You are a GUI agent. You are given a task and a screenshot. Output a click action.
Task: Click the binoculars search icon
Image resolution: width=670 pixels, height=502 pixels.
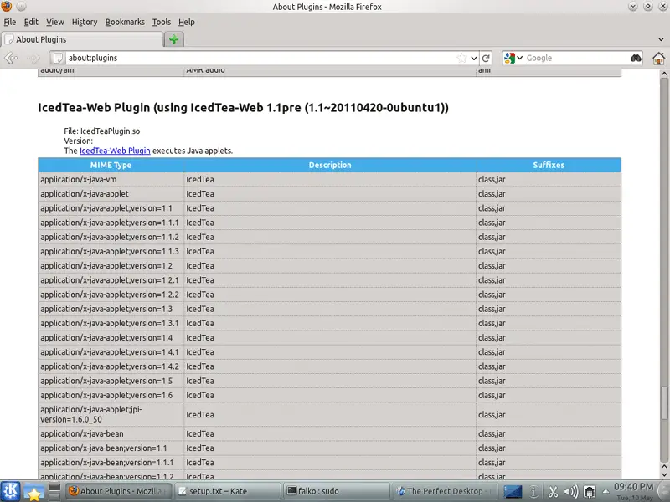pyautogui.click(x=636, y=58)
